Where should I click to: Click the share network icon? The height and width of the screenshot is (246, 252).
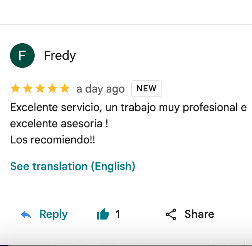click(171, 214)
